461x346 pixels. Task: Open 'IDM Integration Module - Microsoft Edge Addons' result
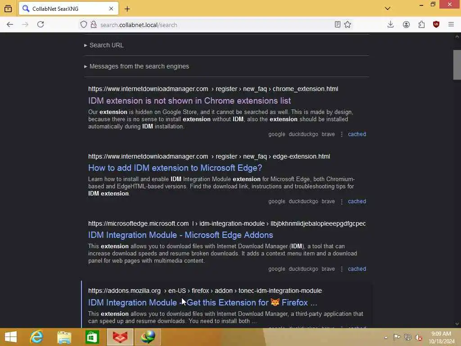click(181, 235)
